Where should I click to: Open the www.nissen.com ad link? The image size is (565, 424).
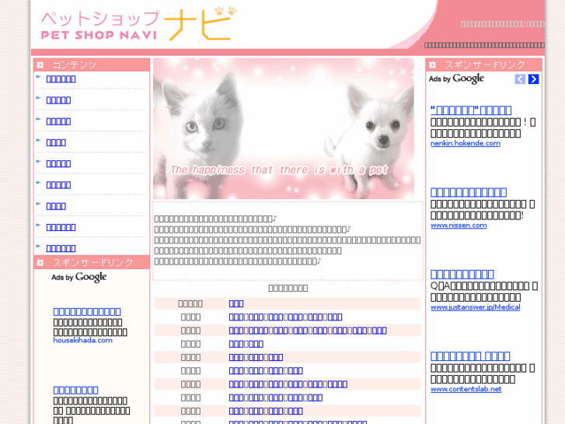(x=459, y=225)
